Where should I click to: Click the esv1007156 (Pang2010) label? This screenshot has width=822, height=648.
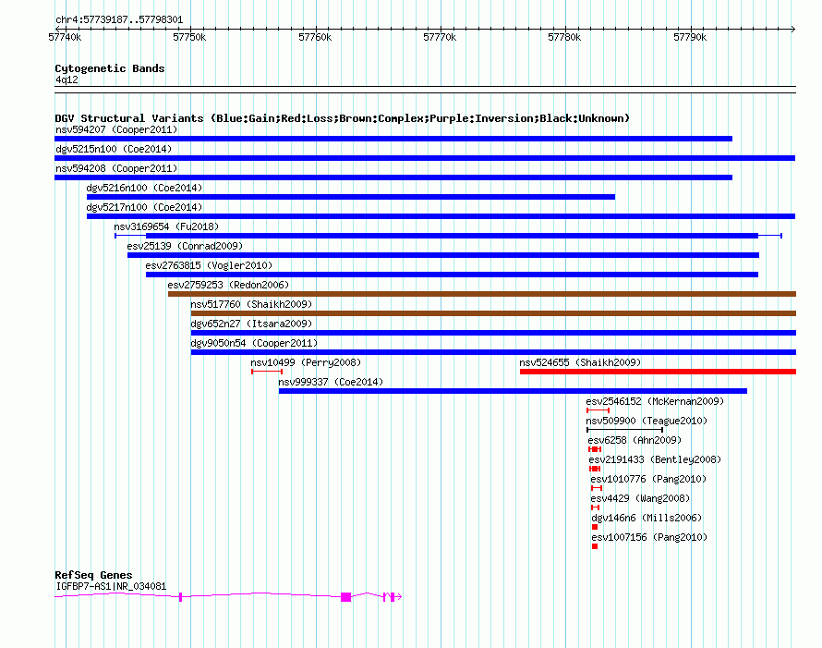coord(649,537)
